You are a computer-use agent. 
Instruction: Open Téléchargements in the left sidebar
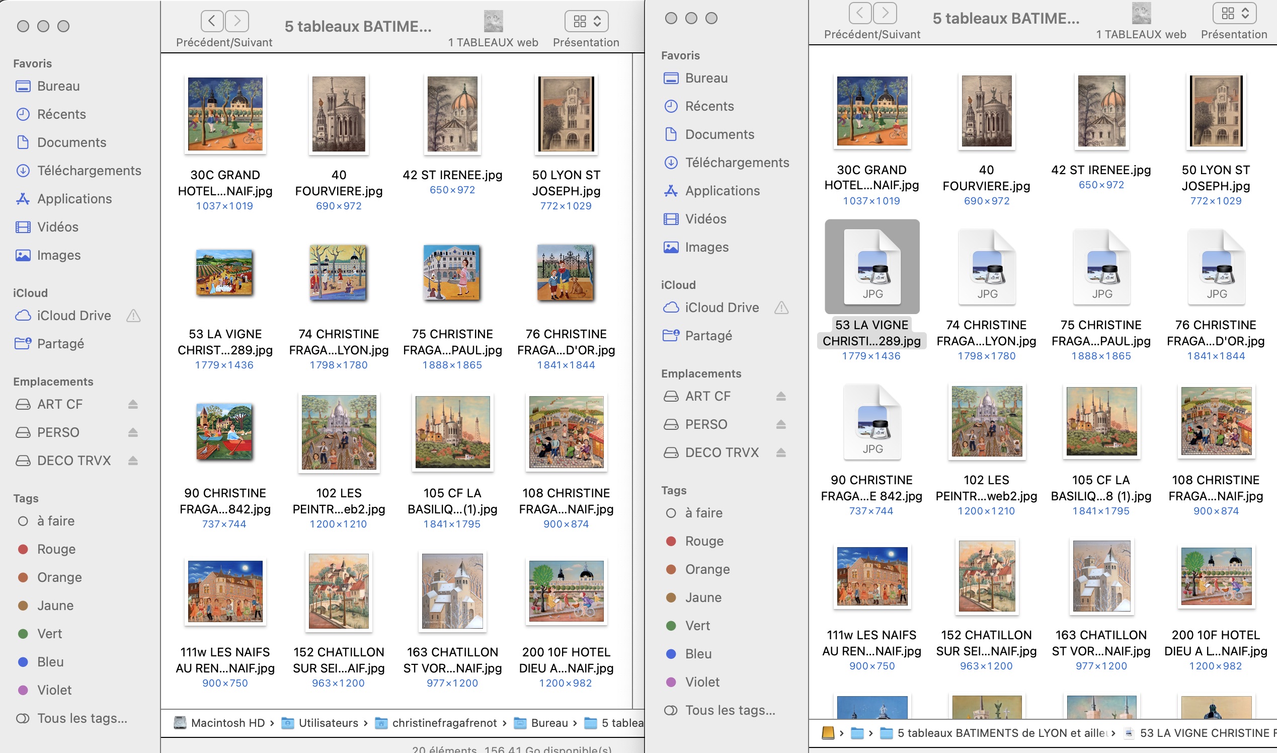89,171
